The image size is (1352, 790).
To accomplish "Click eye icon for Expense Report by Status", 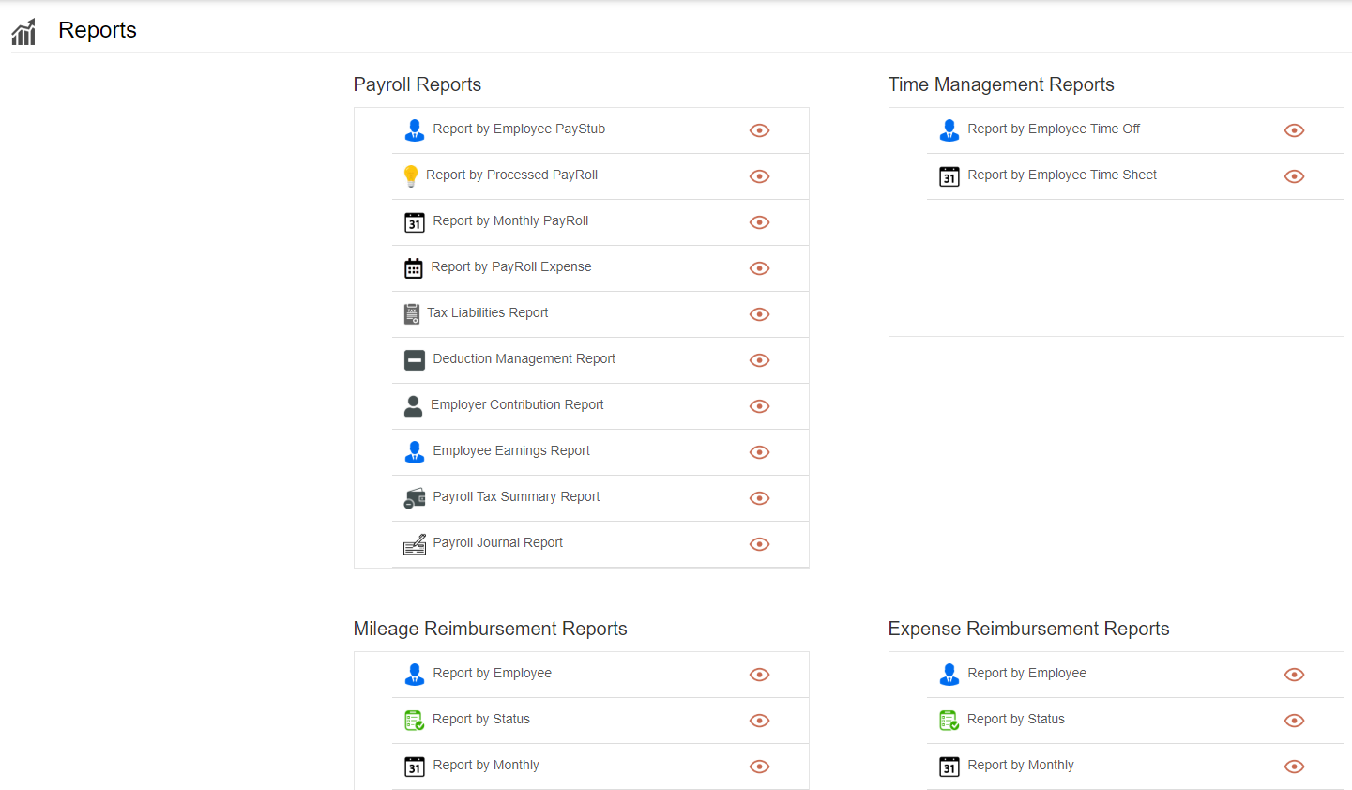I will (1294, 721).
